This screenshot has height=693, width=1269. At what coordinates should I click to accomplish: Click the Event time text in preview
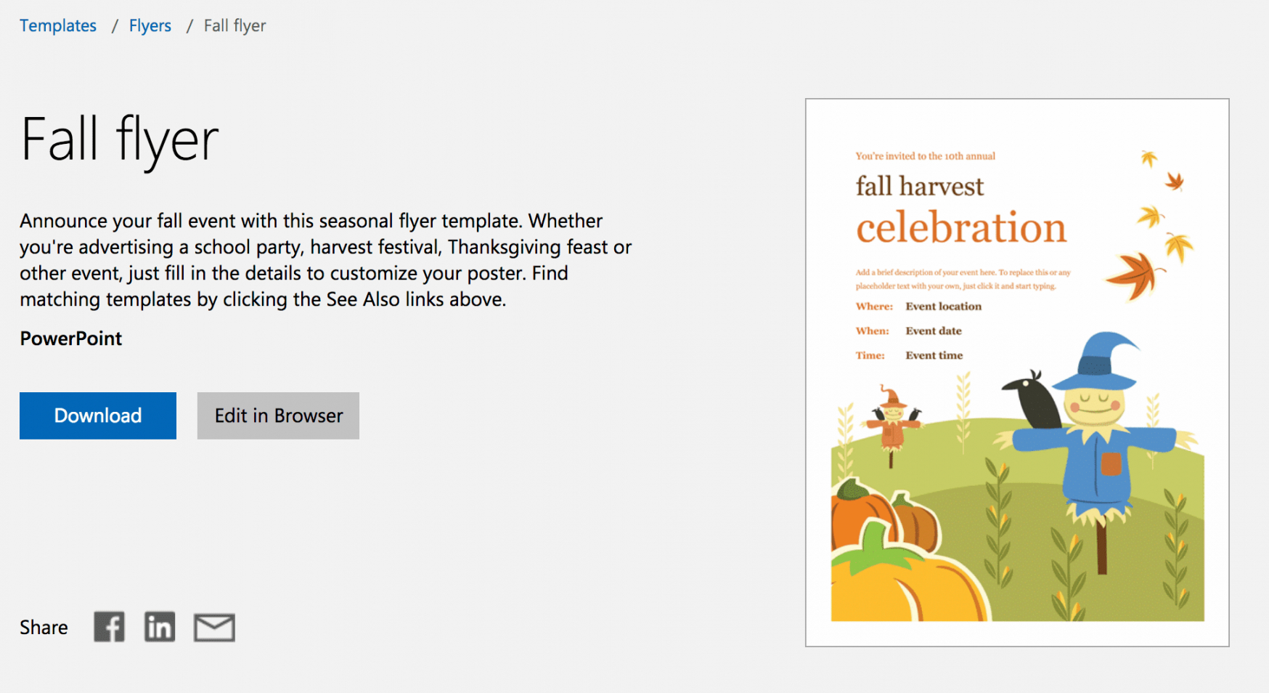(x=934, y=356)
